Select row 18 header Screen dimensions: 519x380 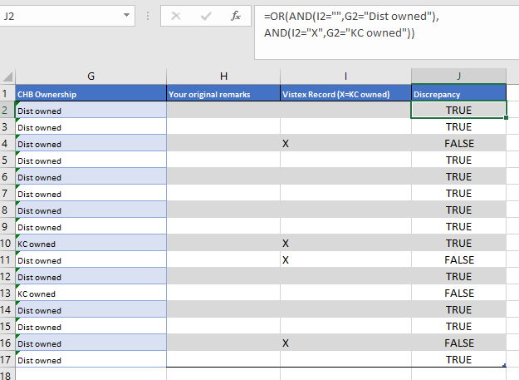coord(7,375)
